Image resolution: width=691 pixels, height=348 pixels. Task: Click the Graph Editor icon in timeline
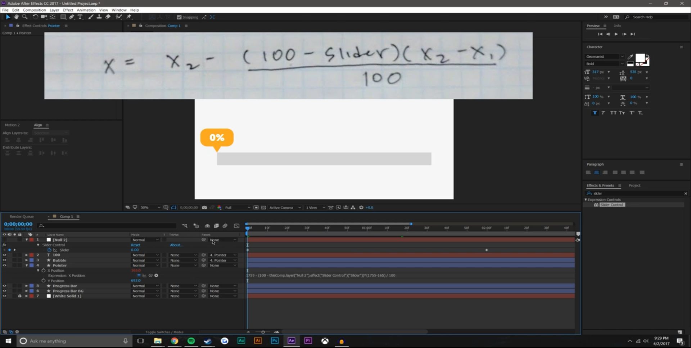236,226
